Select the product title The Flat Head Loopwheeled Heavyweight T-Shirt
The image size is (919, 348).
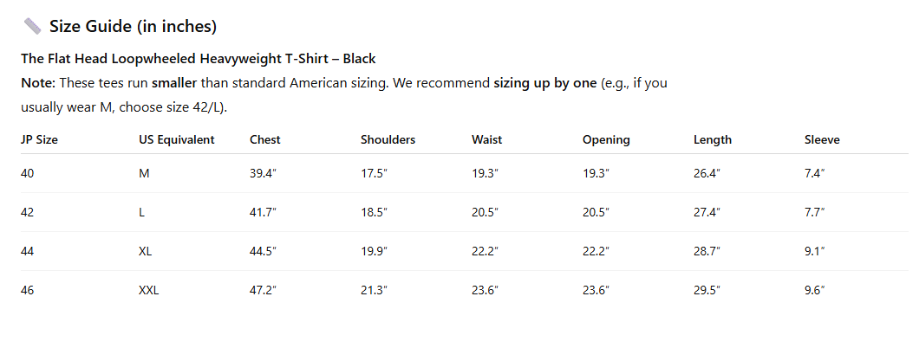pyautogui.click(x=198, y=59)
